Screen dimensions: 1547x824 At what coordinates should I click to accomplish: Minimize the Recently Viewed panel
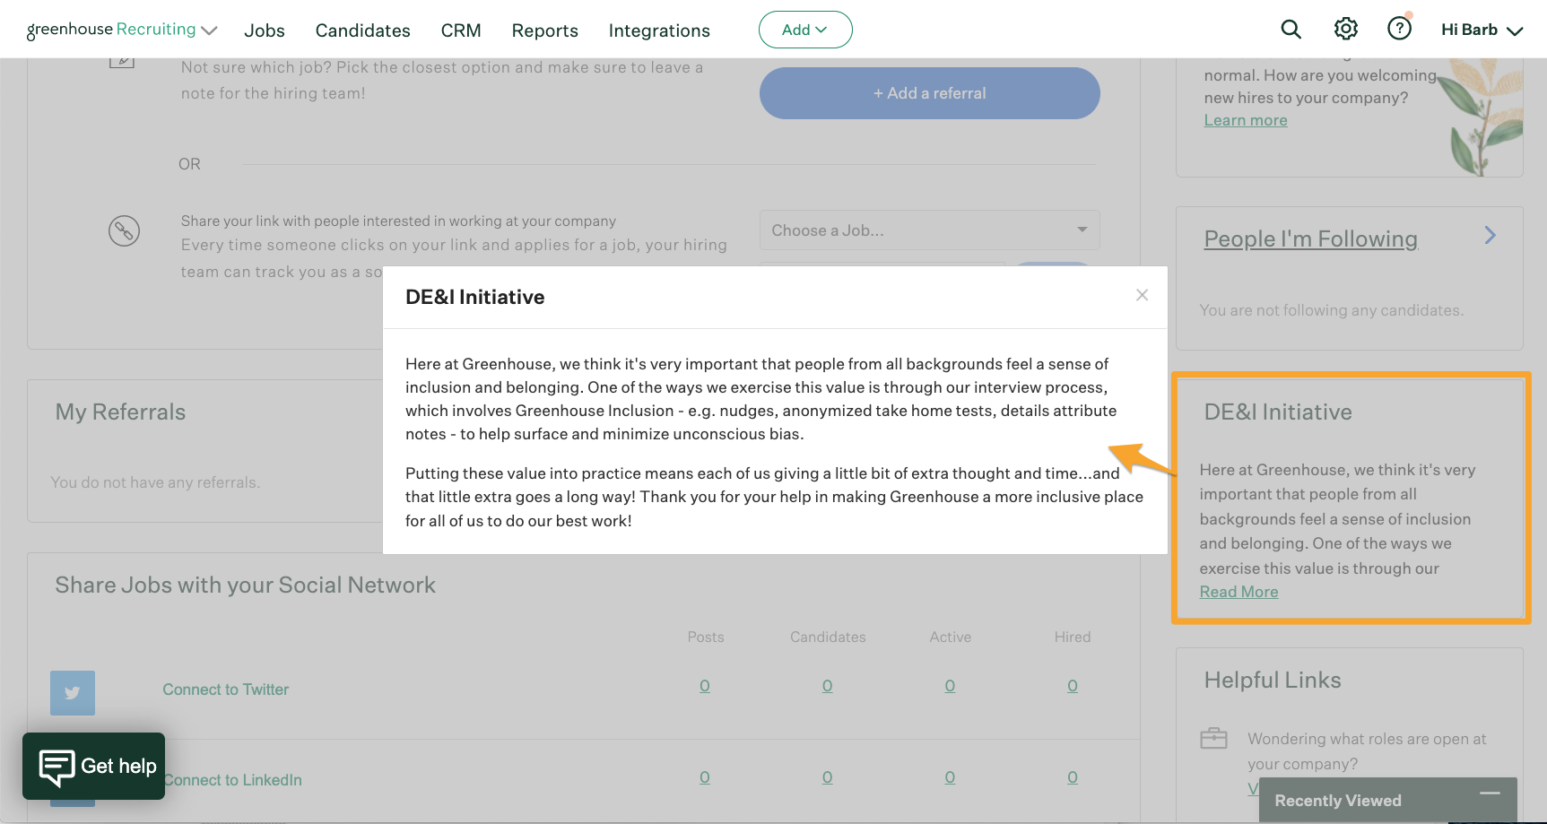tap(1490, 794)
